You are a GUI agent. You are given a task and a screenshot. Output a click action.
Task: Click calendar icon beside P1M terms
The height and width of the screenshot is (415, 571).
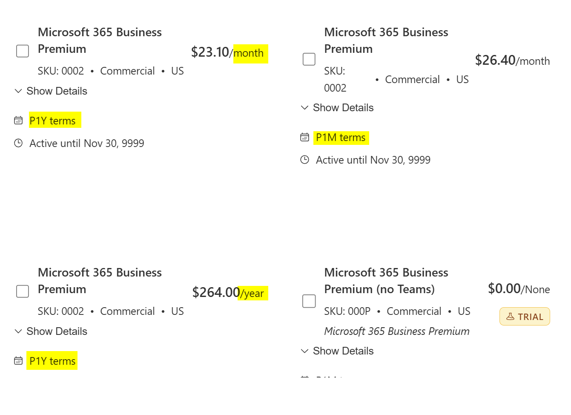point(305,137)
